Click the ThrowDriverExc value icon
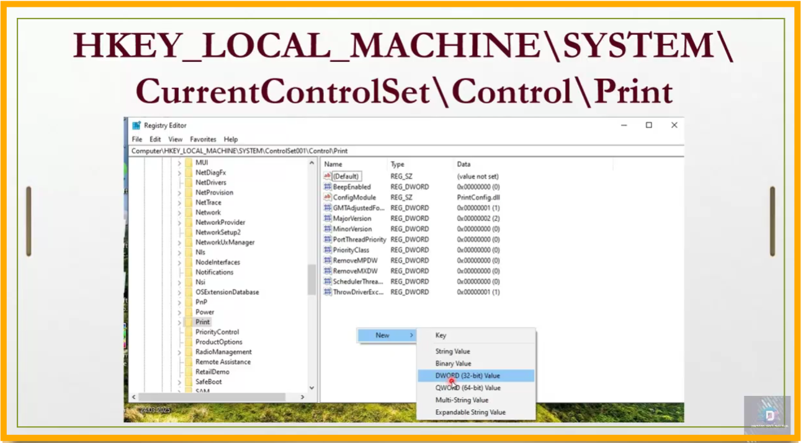801x443 pixels. [x=328, y=292]
